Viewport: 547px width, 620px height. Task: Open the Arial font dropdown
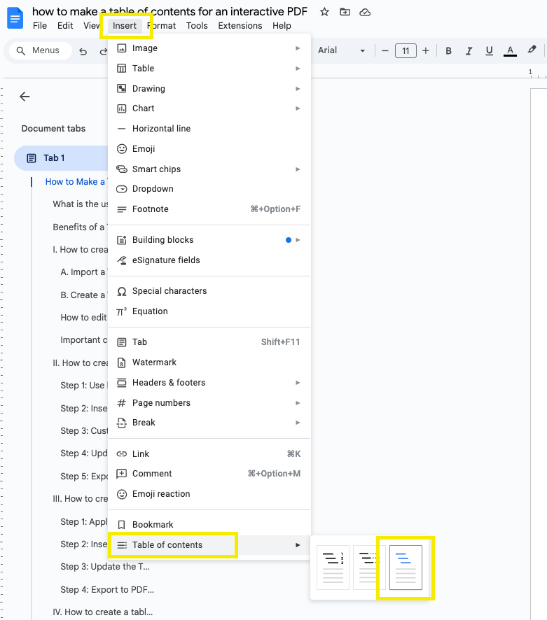pyautogui.click(x=341, y=50)
